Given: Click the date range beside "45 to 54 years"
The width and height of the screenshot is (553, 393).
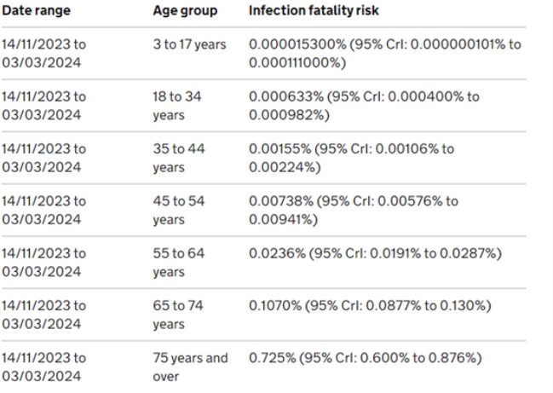Looking at the screenshot, I should tap(43, 210).
